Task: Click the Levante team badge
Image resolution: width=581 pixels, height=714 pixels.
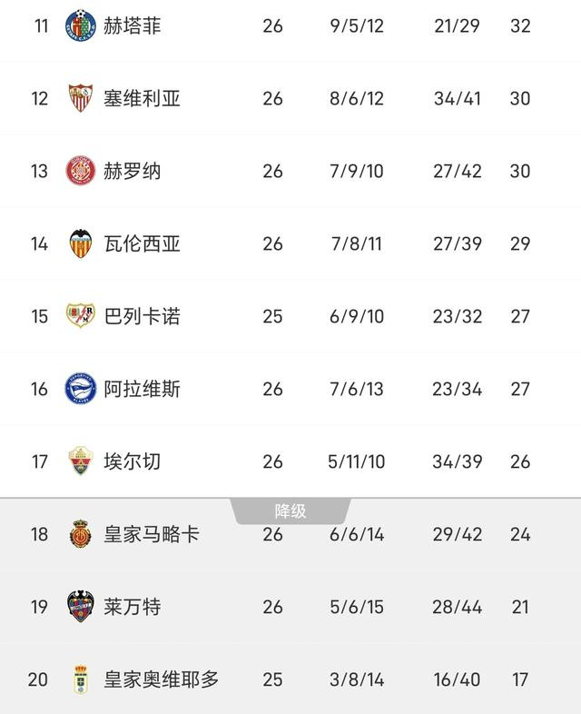Action: (81, 606)
